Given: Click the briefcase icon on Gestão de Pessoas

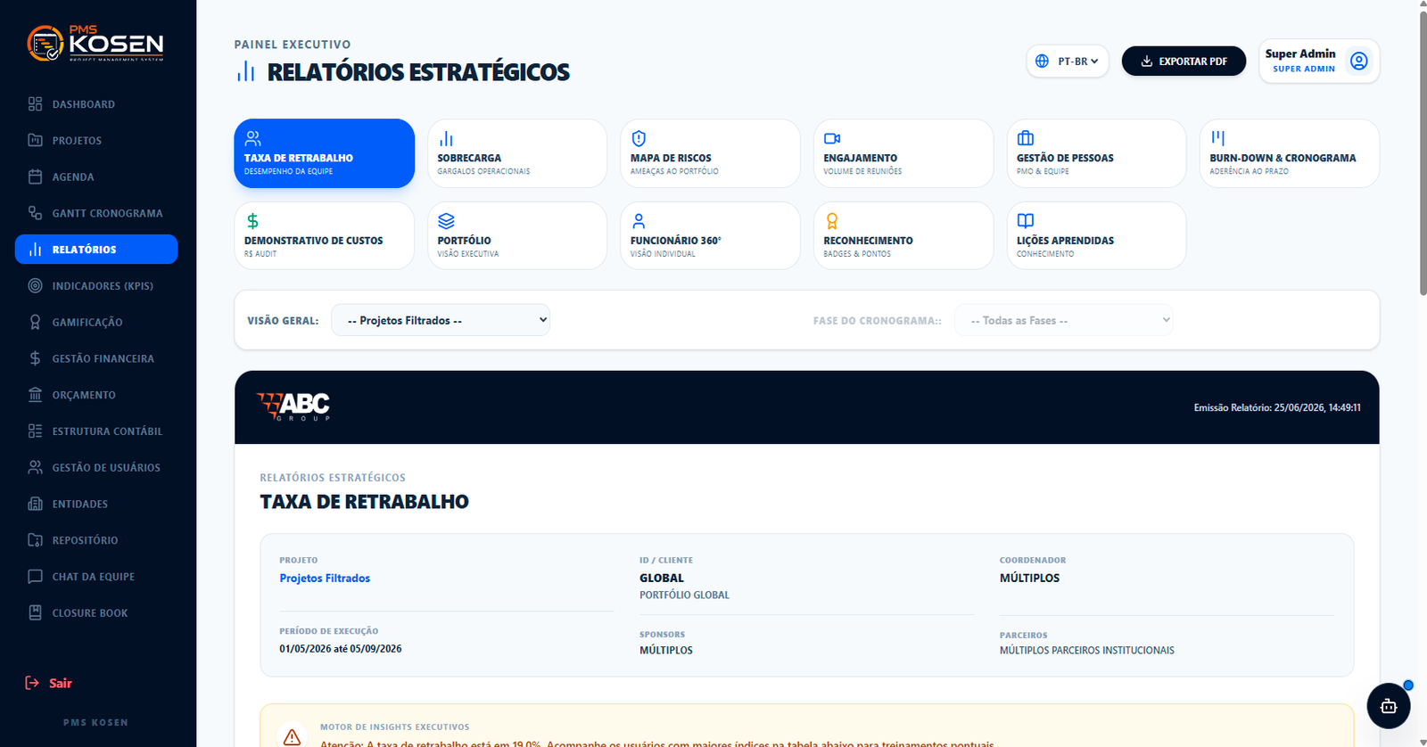Looking at the screenshot, I should [1026, 138].
